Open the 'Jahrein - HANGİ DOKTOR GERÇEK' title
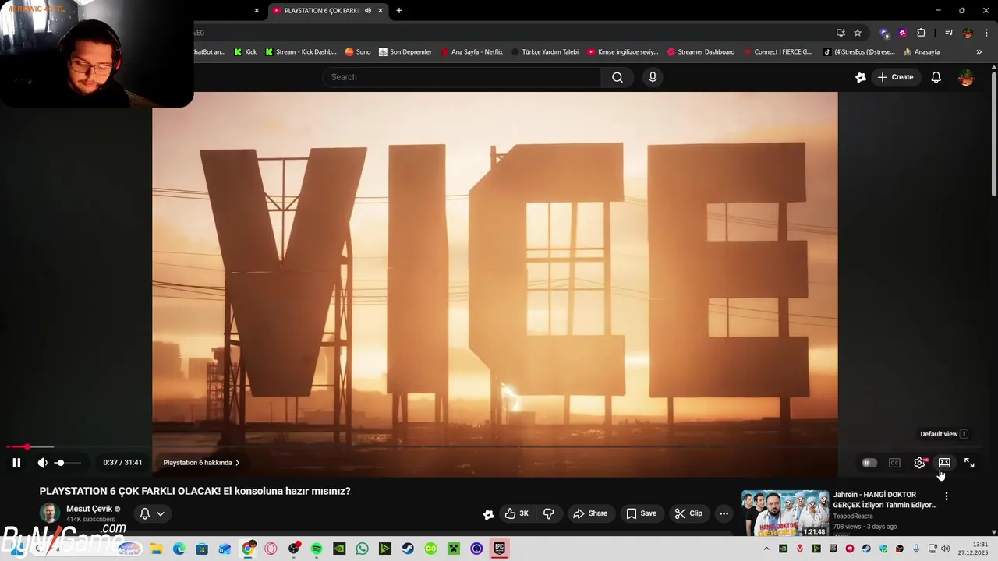Viewport: 998px width, 561px height. (x=884, y=499)
